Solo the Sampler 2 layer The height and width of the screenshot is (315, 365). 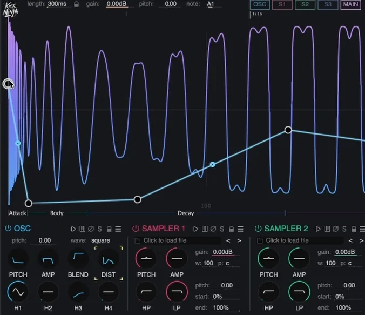point(344,229)
